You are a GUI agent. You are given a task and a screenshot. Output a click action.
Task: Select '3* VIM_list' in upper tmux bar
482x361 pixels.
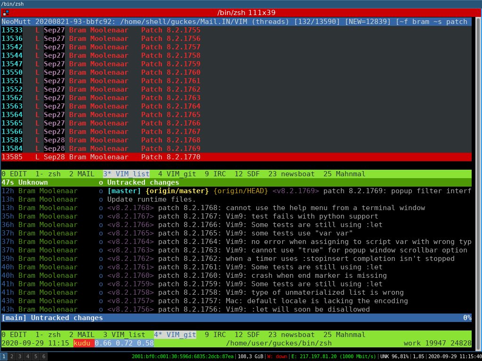tap(126, 174)
